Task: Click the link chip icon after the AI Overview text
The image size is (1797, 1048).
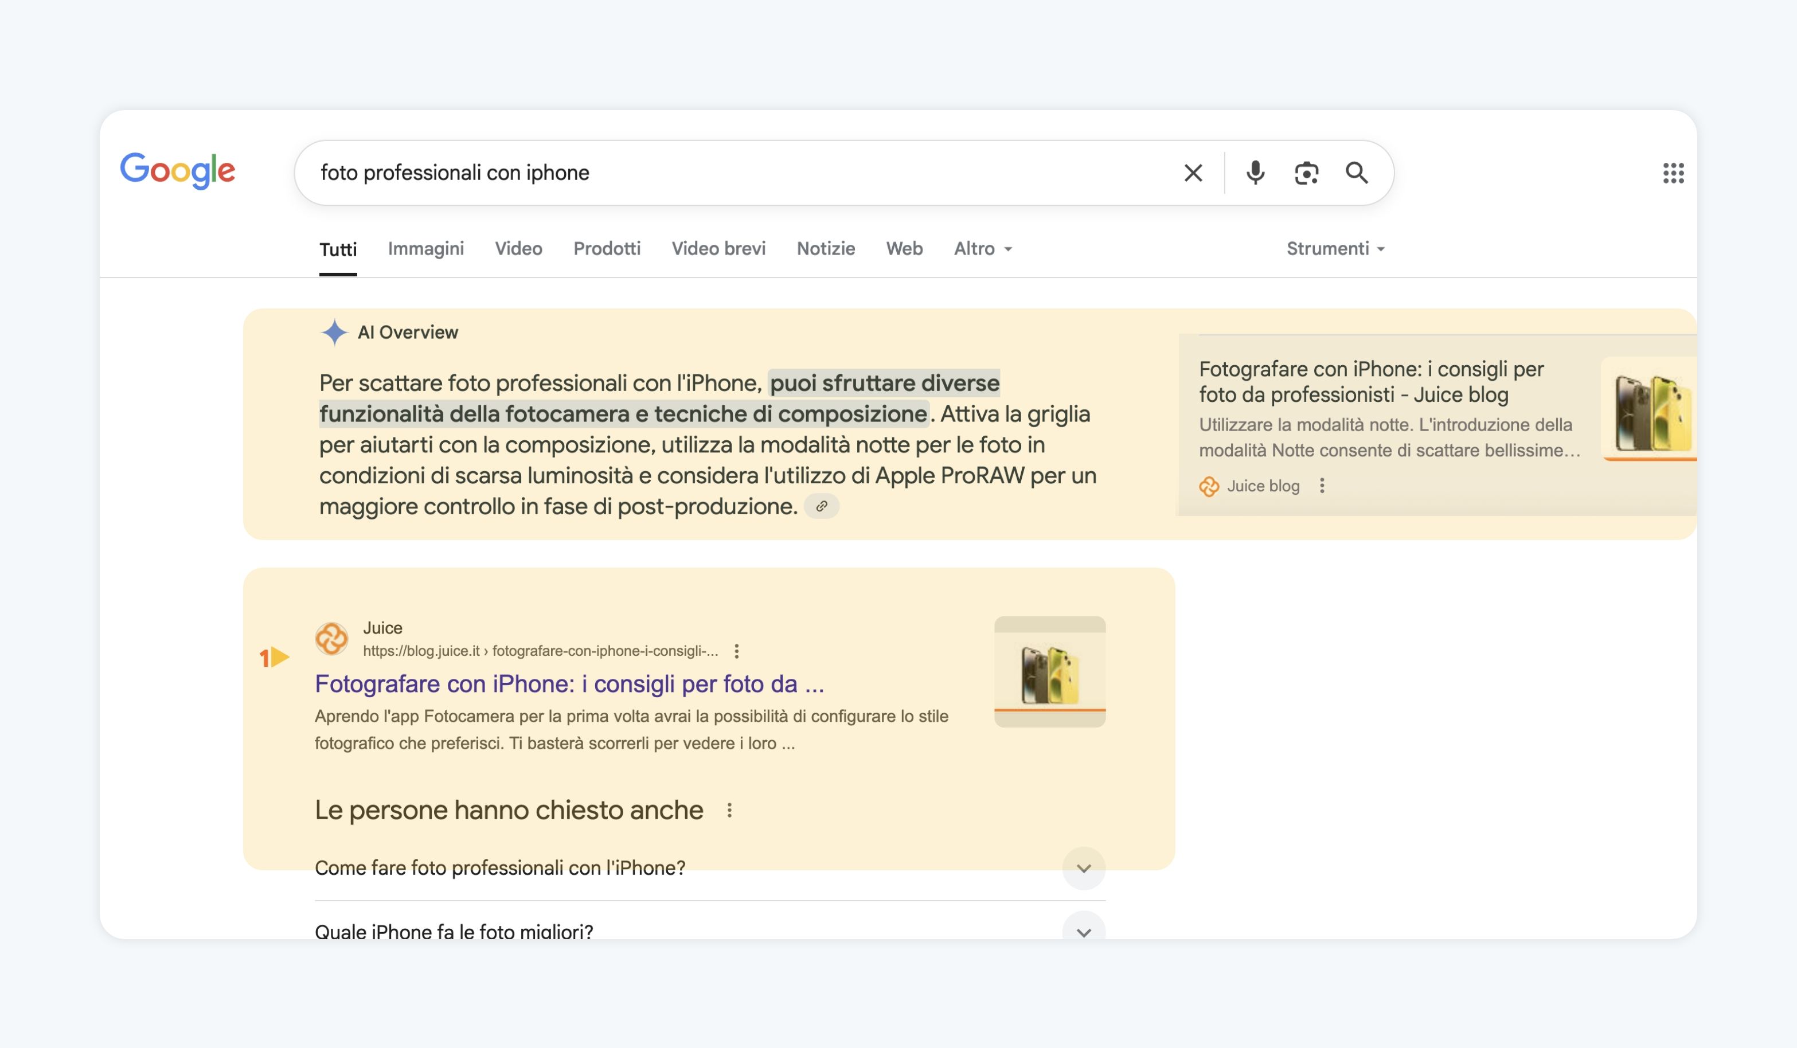Action: 822,506
